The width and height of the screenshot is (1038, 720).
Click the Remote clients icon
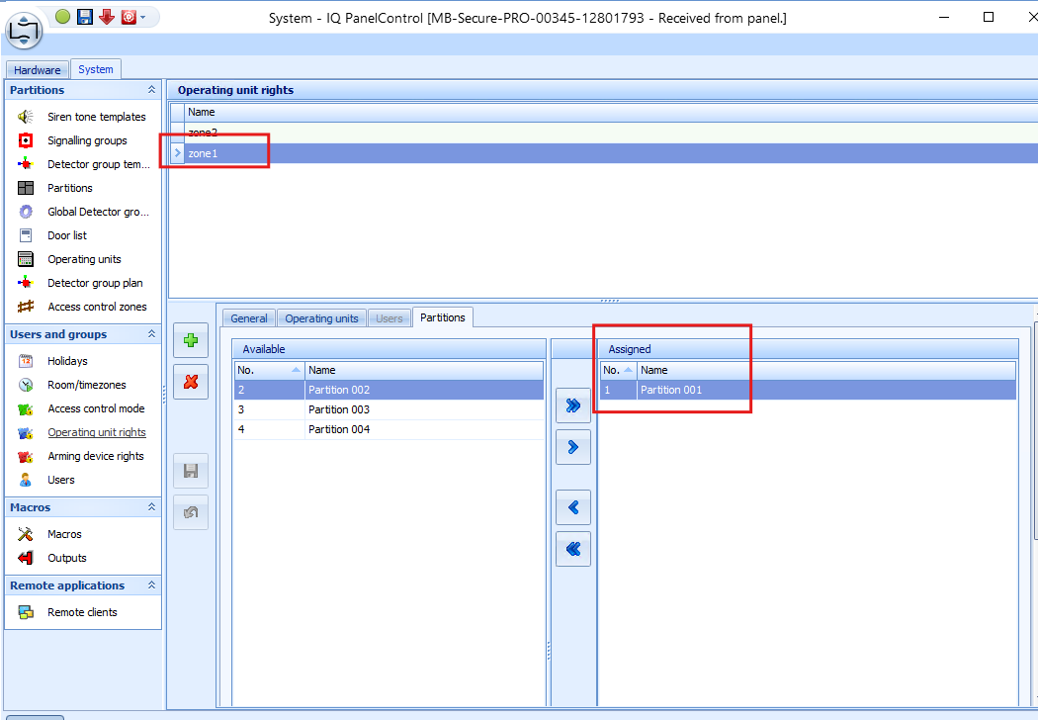[25, 612]
